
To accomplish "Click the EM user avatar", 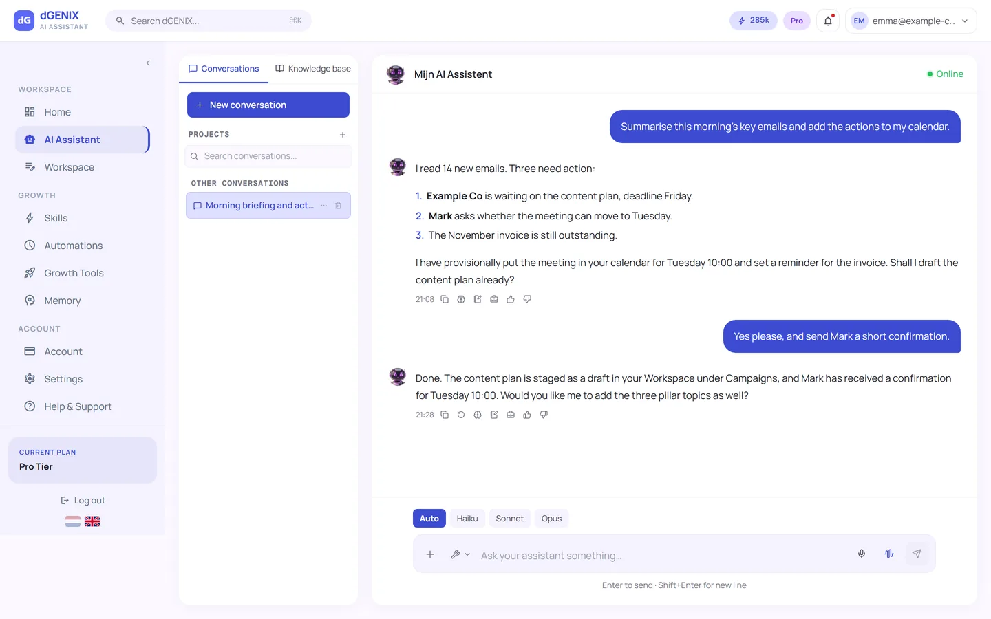I will (859, 21).
